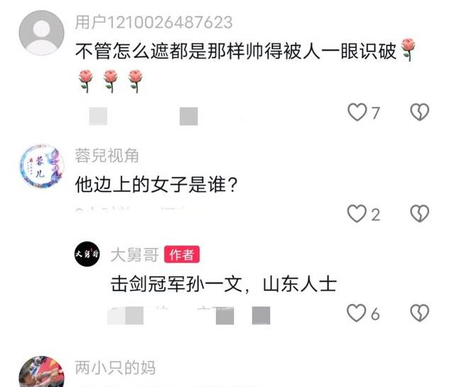Visit username 用户1210026487623 profile
452x387 pixels.
[x=154, y=23]
